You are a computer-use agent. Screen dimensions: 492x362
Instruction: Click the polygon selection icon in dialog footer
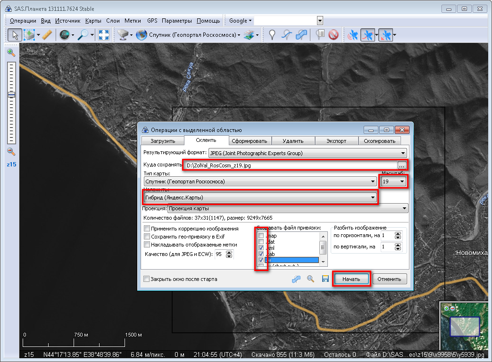pos(296,279)
